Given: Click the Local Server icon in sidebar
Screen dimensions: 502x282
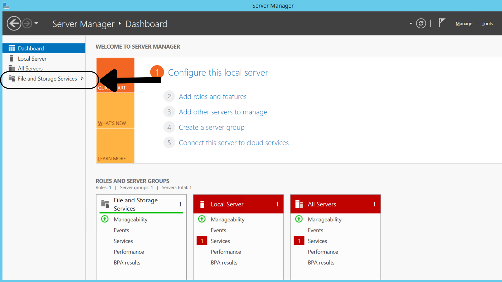Looking at the screenshot, I should (x=11, y=58).
